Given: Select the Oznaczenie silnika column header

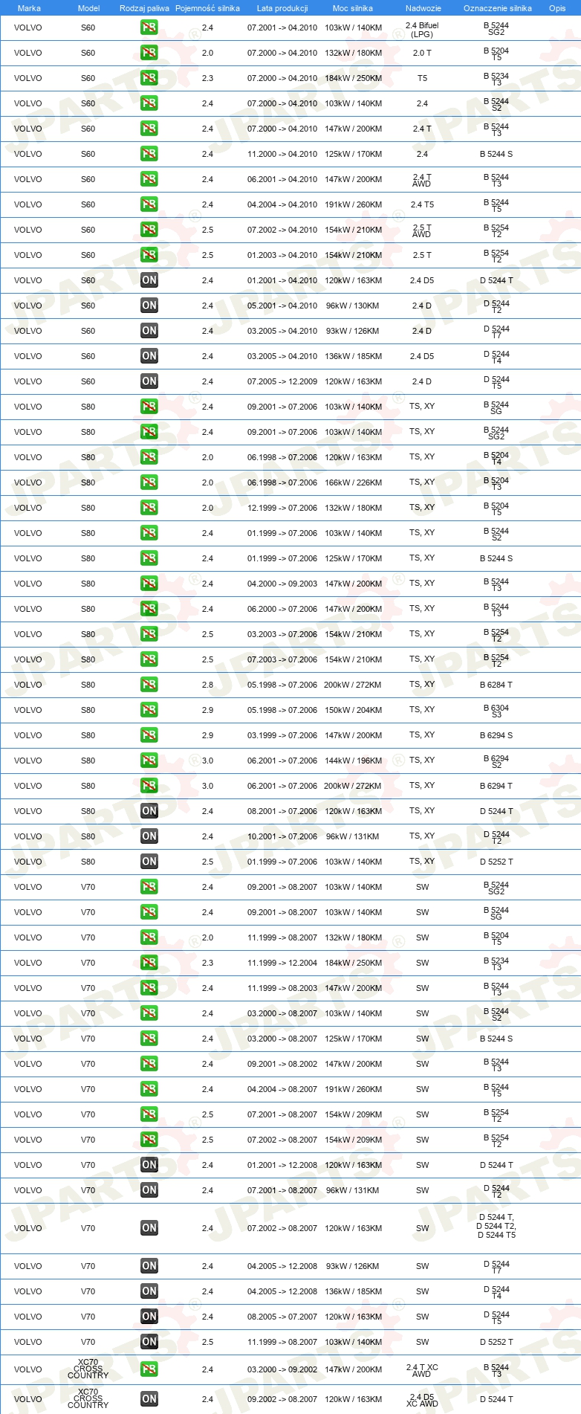Looking at the screenshot, I should point(498,8).
